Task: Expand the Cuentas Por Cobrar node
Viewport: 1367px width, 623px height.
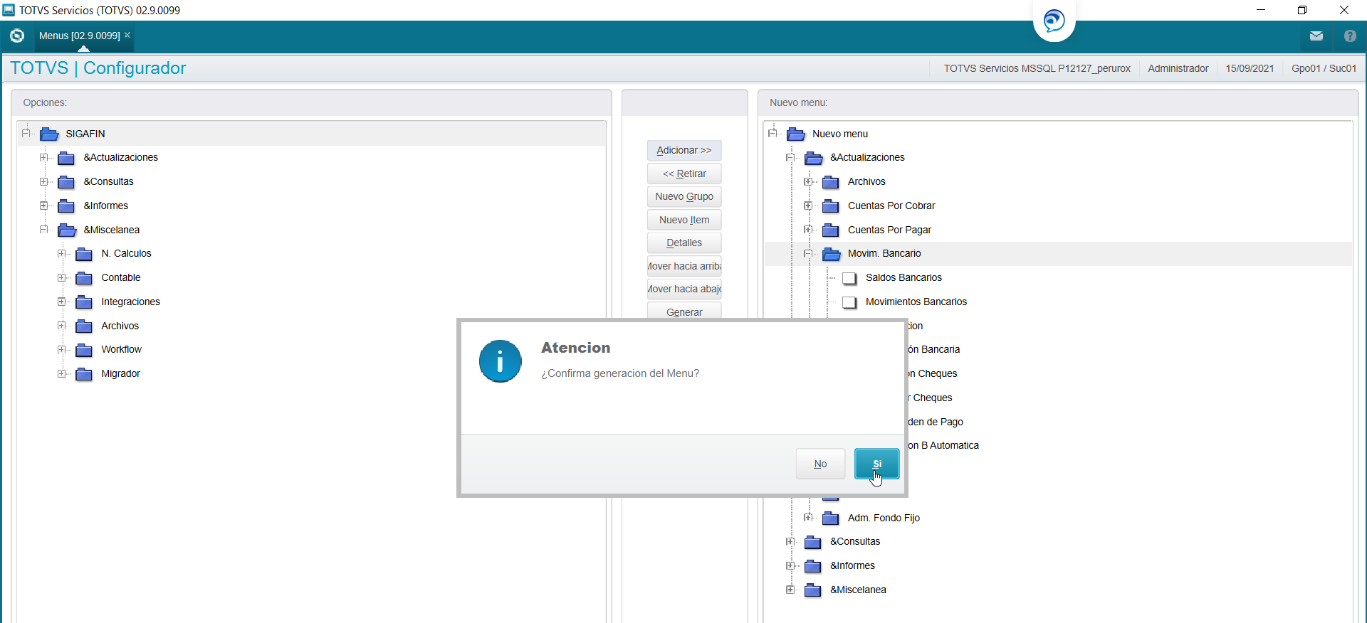Action: (808, 206)
